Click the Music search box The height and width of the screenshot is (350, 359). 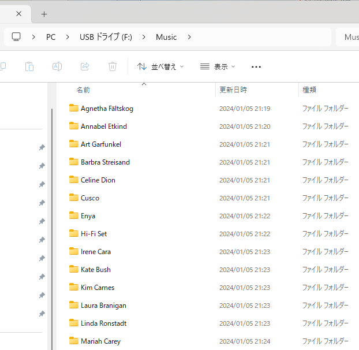pyautogui.click(x=347, y=37)
